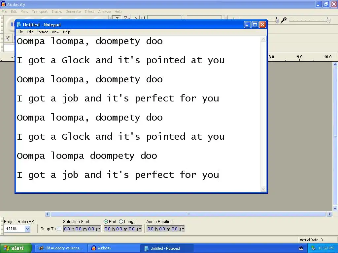Click the keyboard icon in system tray
This screenshot has height=253, width=338.
(301, 248)
